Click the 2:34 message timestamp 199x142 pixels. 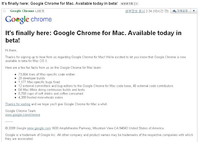point(149,11)
